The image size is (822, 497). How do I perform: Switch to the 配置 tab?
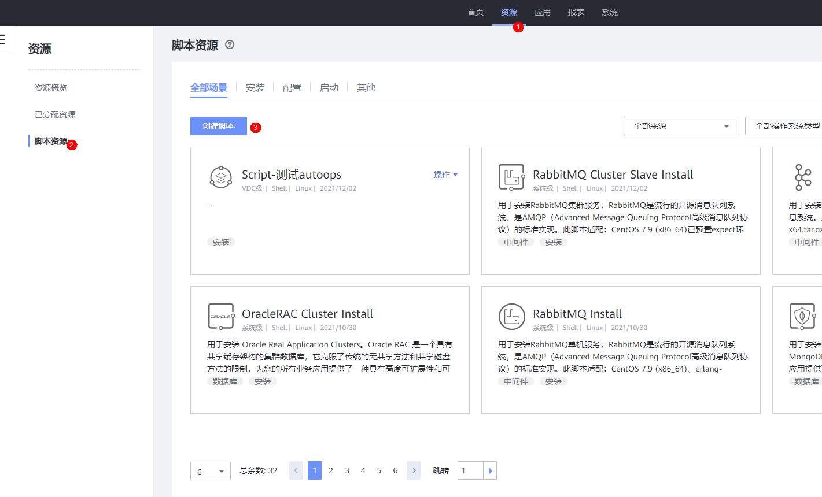pyautogui.click(x=292, y=87)
